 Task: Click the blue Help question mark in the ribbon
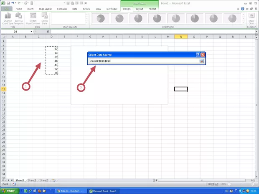(x=242, y=9)
